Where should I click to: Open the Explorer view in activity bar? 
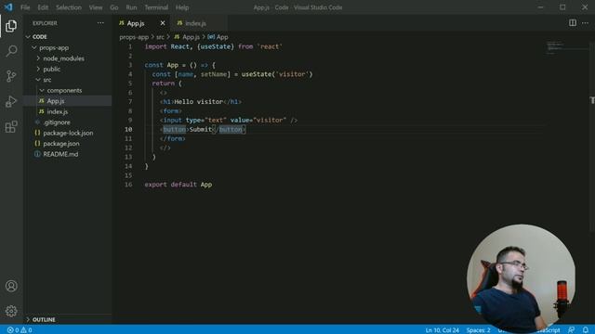point(11,26)
